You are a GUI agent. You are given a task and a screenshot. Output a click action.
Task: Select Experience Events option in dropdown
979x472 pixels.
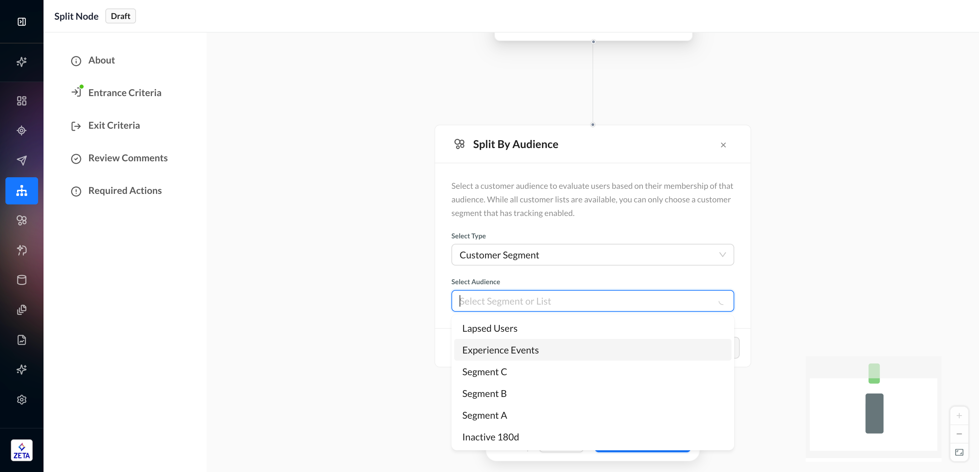(500, 350)
